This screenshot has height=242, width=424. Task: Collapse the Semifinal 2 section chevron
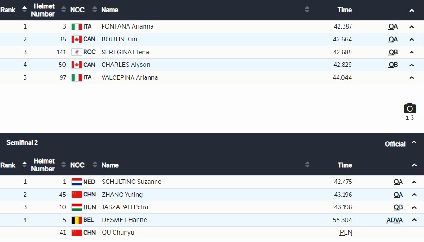pyautogui.click(x=413, y=165)
